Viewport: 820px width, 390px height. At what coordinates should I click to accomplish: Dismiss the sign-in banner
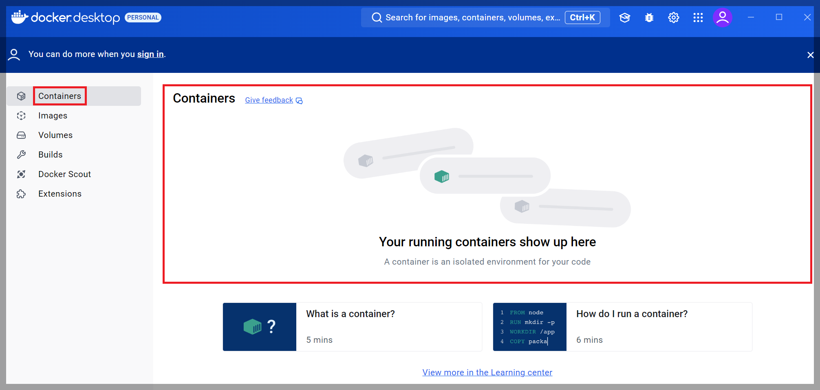810,55
